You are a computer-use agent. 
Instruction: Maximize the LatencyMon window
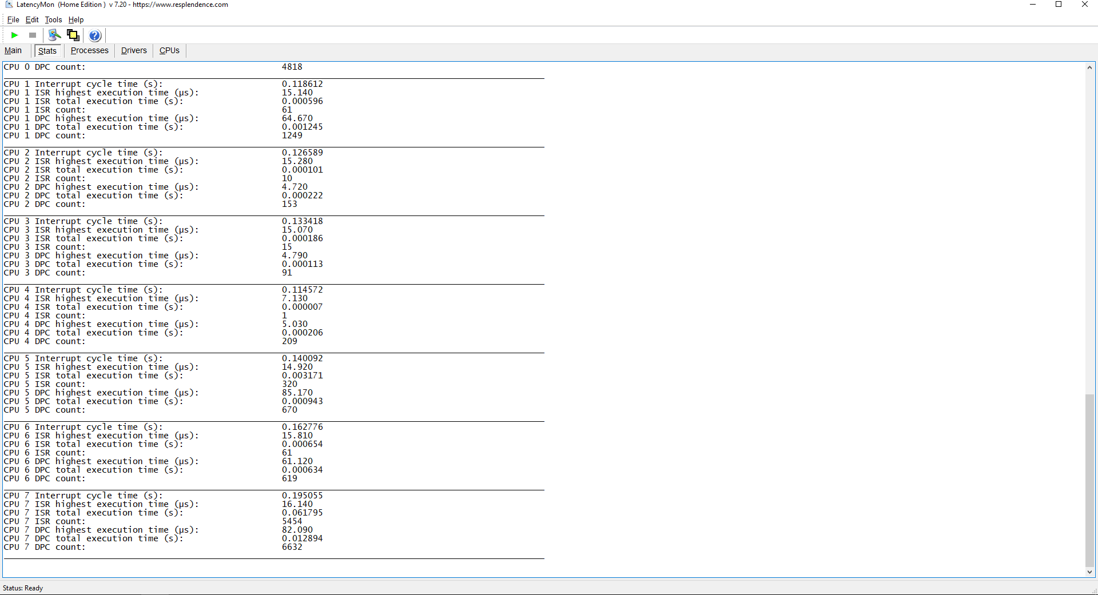point(1059,5)
